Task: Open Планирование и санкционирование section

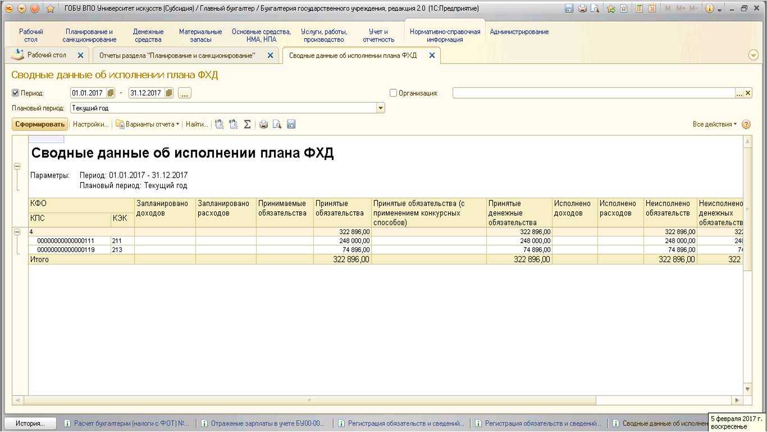Action: [x=89, y=36]
